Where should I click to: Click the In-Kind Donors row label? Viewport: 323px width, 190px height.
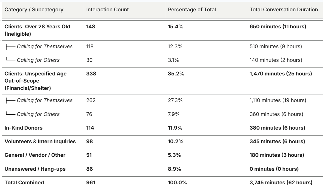tap(24, 128)
